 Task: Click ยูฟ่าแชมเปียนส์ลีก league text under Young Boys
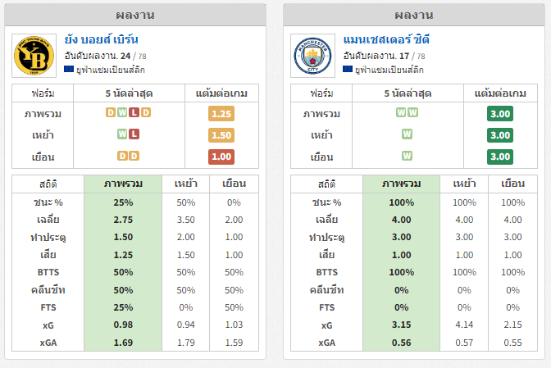tap(111, 70)
